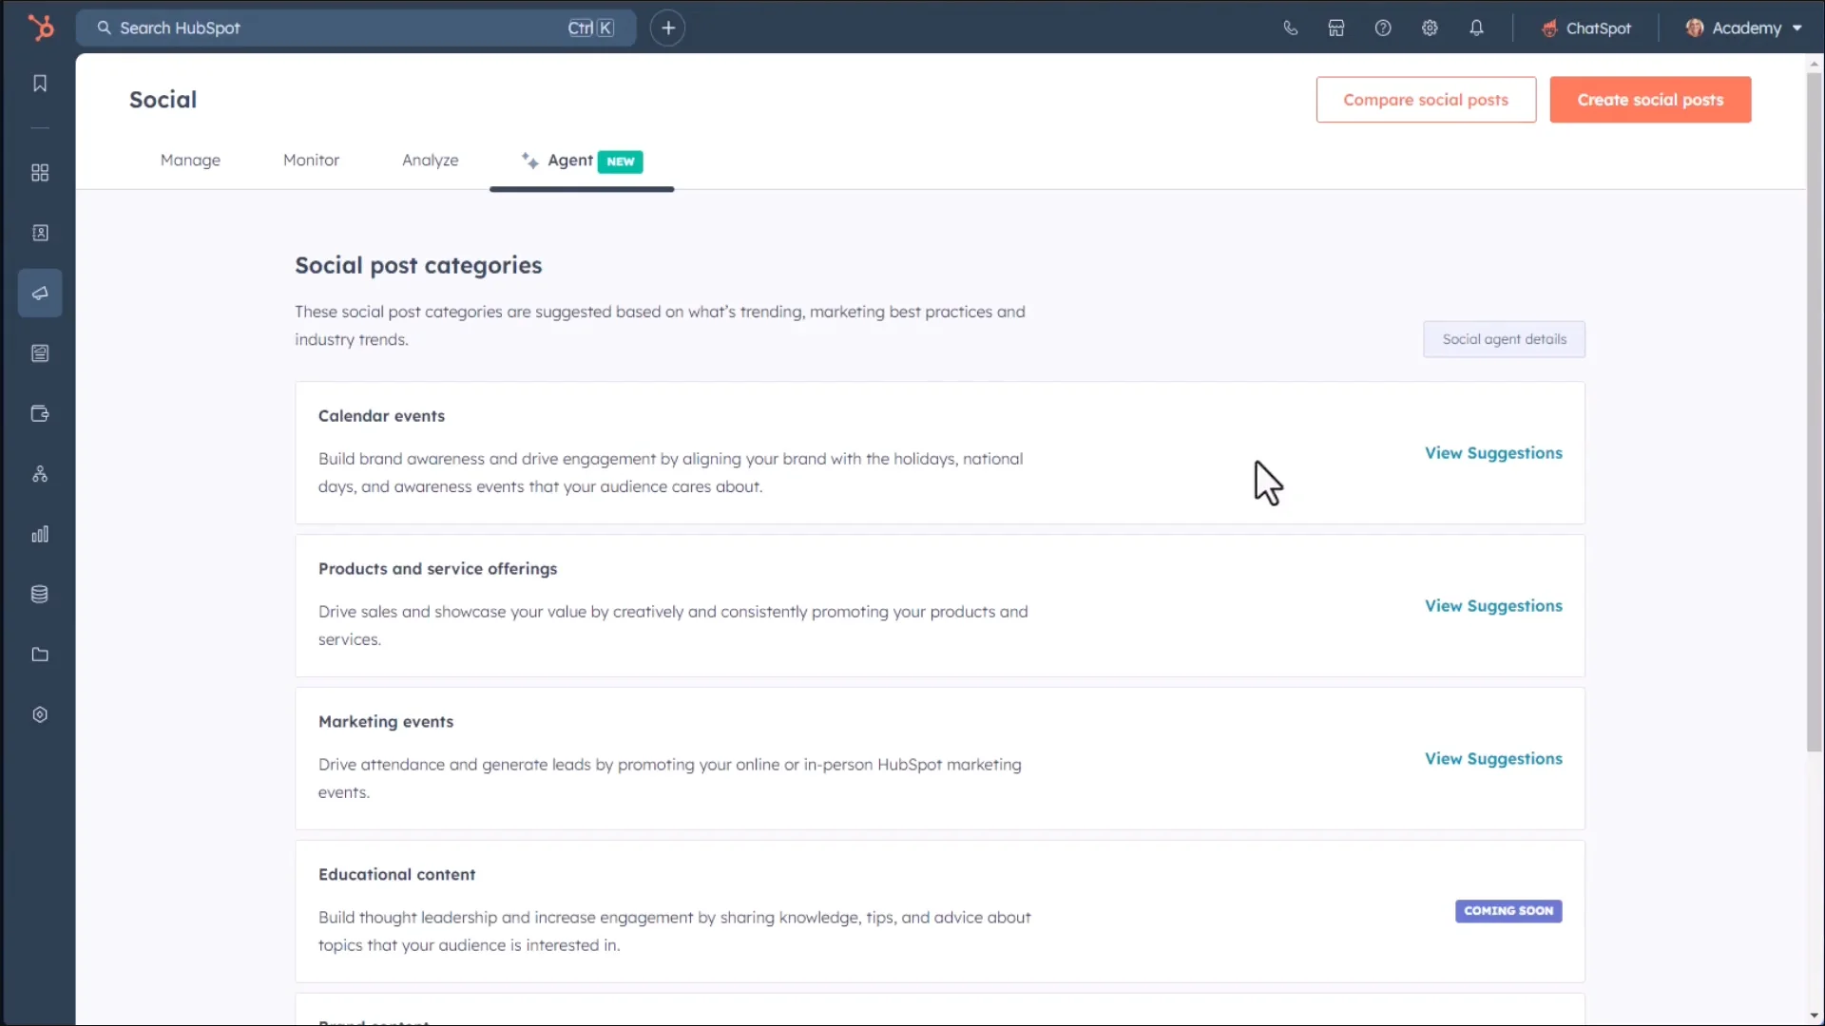Click the page vertical scrollbar
The width and height of the screenshot is (1825, 1026).
click(x=1815, y=408)
